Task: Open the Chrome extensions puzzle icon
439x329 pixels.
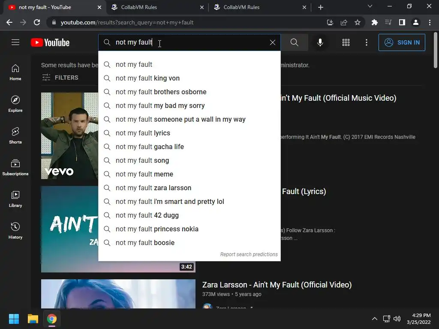Action: pos(375,22)
